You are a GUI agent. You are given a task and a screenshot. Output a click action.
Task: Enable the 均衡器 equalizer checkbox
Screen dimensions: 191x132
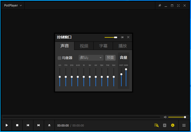[59, 58]
